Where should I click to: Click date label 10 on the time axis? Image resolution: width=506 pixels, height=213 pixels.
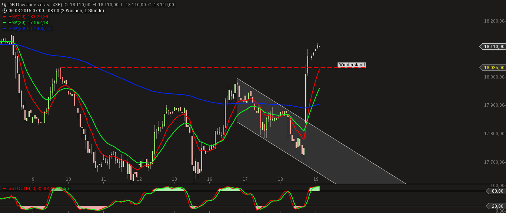69,179
